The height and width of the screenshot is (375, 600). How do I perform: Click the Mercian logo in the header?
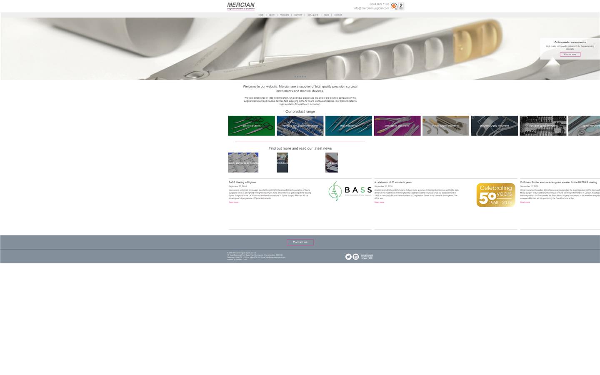pos(240,6)
